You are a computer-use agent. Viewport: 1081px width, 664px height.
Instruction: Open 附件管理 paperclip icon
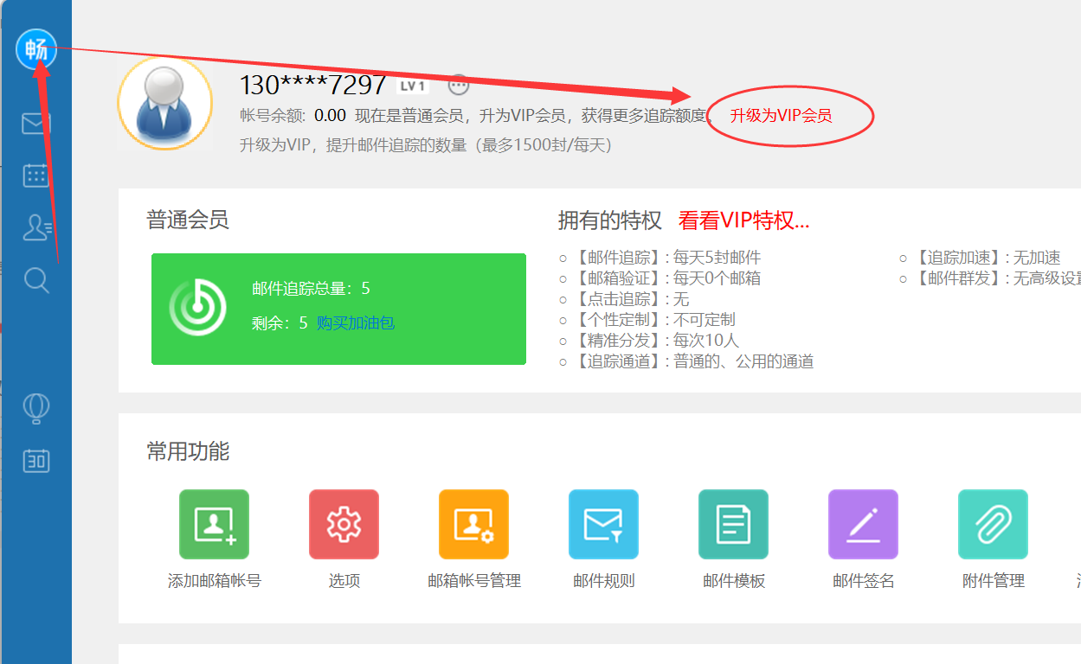[993, 524]
